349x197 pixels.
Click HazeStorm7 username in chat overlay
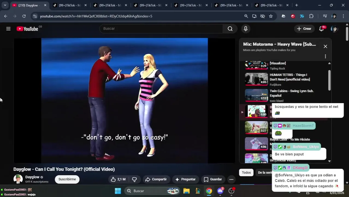pyautogui.click(x=303, y=126)
